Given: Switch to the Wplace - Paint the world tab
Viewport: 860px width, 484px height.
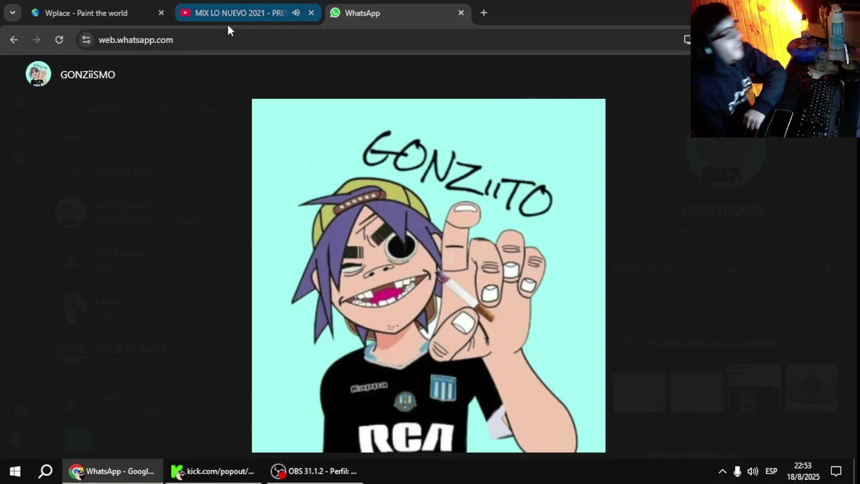Looking at the screenshot, I should click(x=86, y=13).
